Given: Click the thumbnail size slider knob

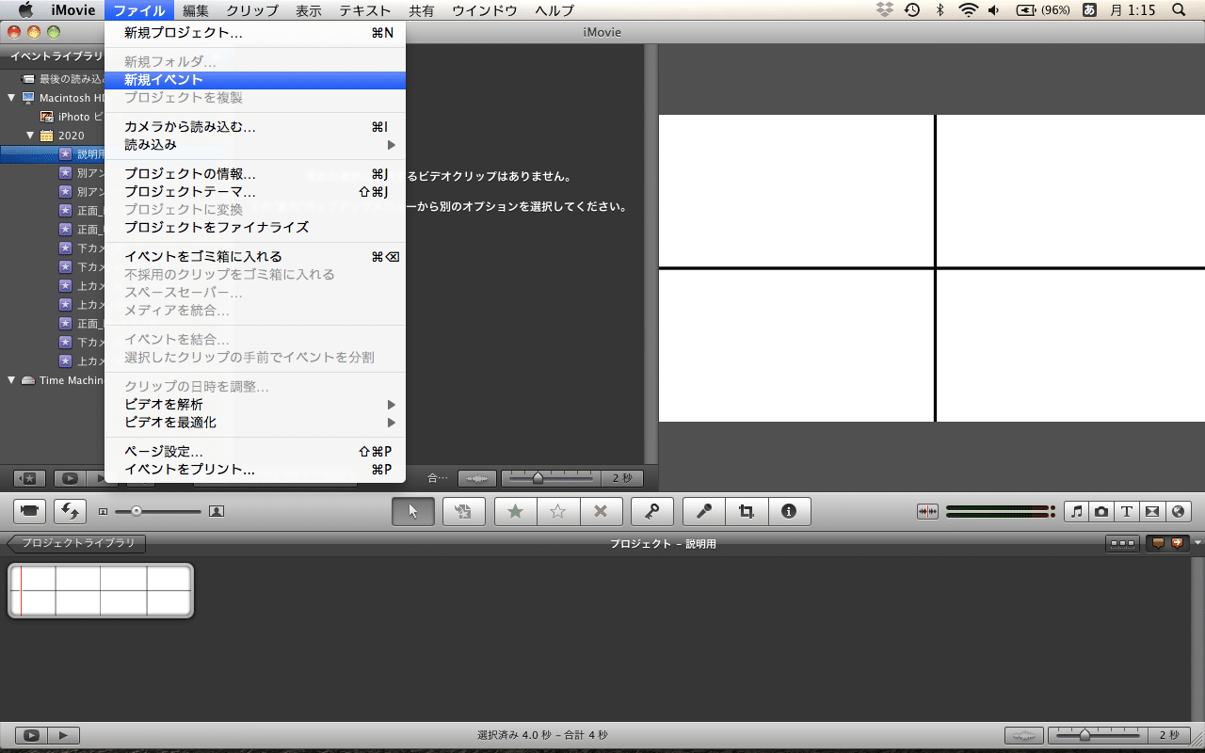Looking at the screenshot, I should click(x=137, y=511).
